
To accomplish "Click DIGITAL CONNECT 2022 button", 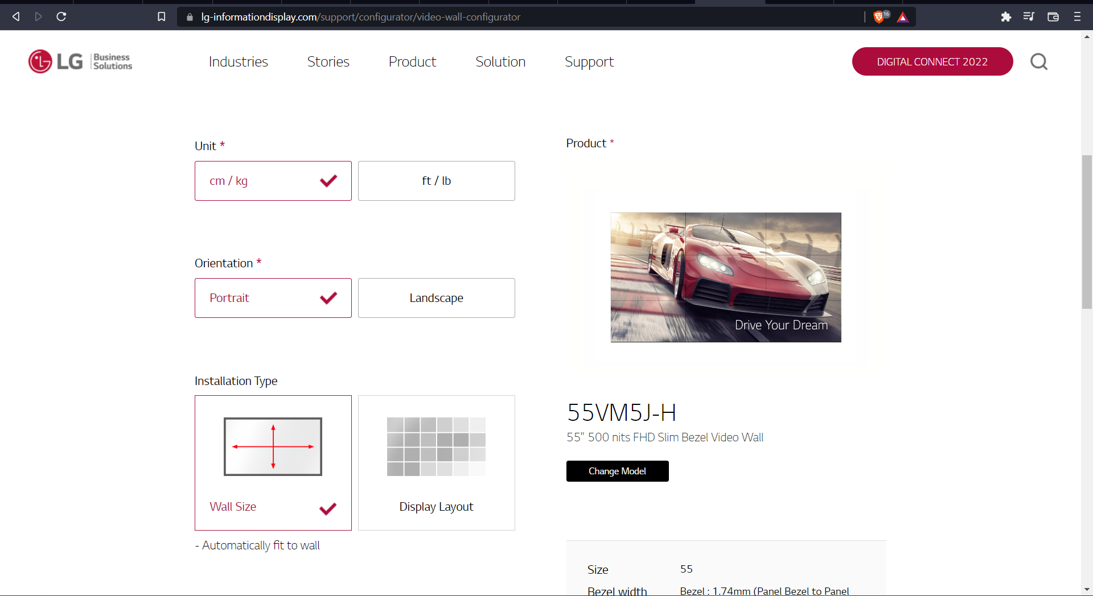I will [x=932, y=61].
